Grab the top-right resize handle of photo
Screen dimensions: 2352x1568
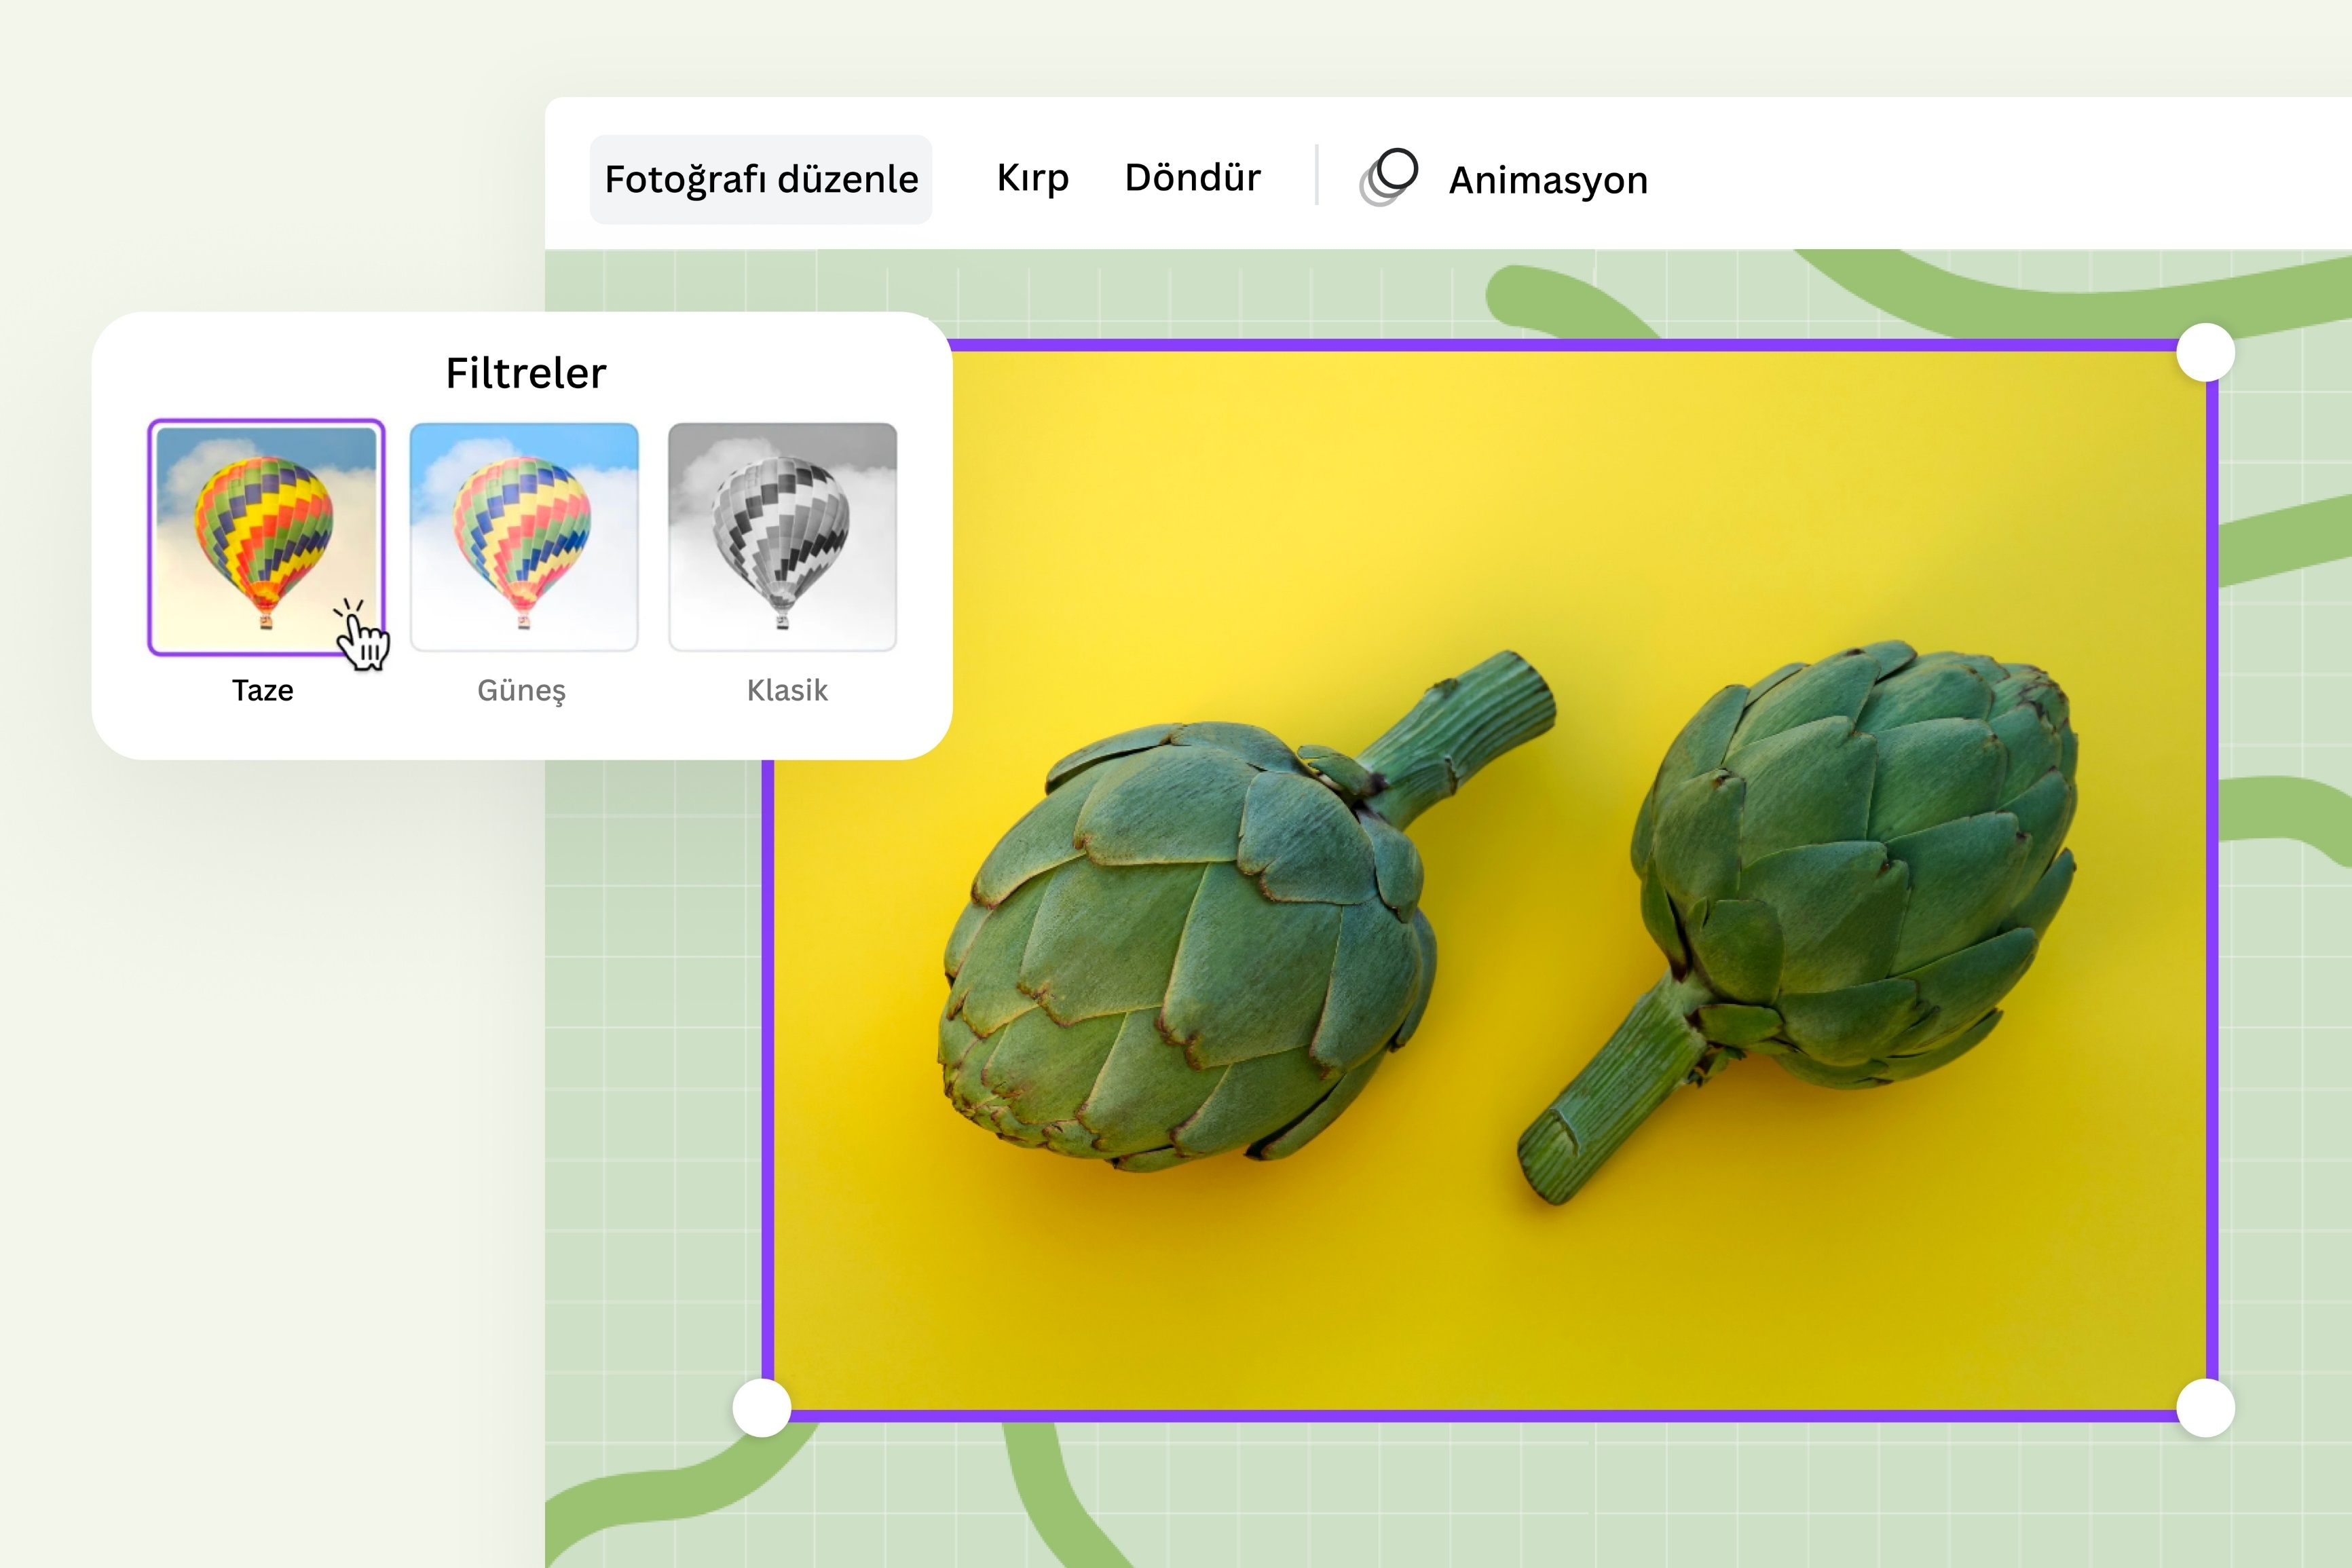2206,352
